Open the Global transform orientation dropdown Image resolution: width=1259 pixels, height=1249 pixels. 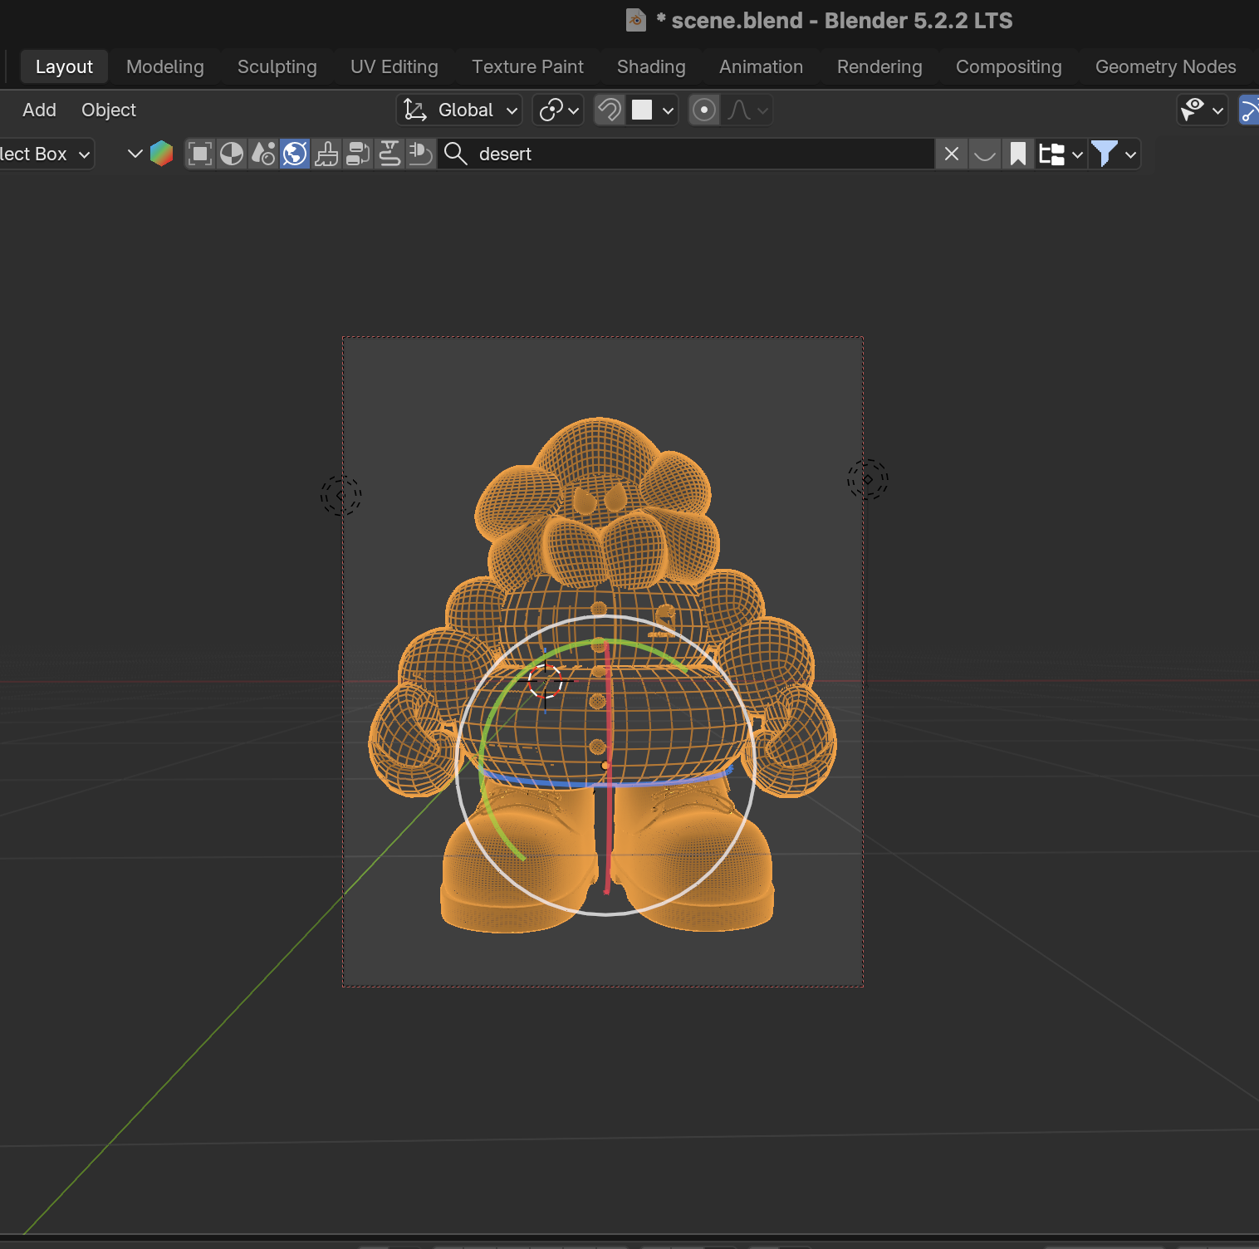(x=459, y=110)
